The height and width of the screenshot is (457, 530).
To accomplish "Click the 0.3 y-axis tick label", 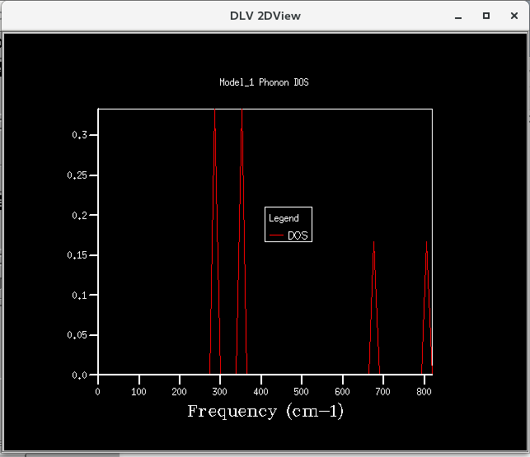I will click(x=79, y=135).
